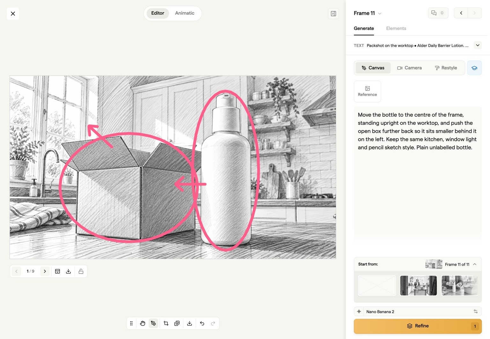Download canvas from the bottom toolbar

(189, 323)
